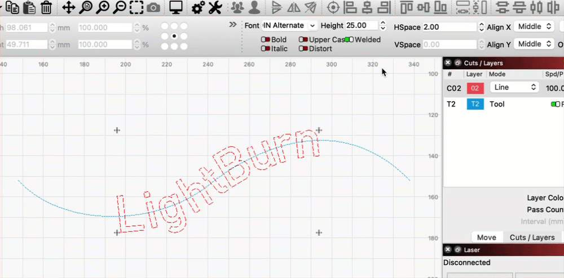Switch to the Cuts / Layers tab
Screen dimensions: 564x278
point(532,237)
